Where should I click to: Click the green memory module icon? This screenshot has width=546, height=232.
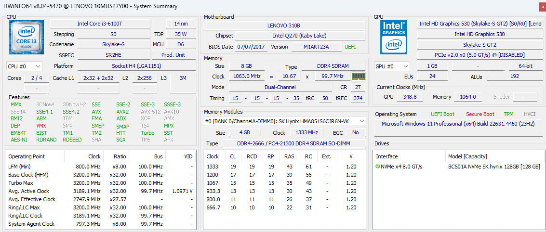point(358,76)
